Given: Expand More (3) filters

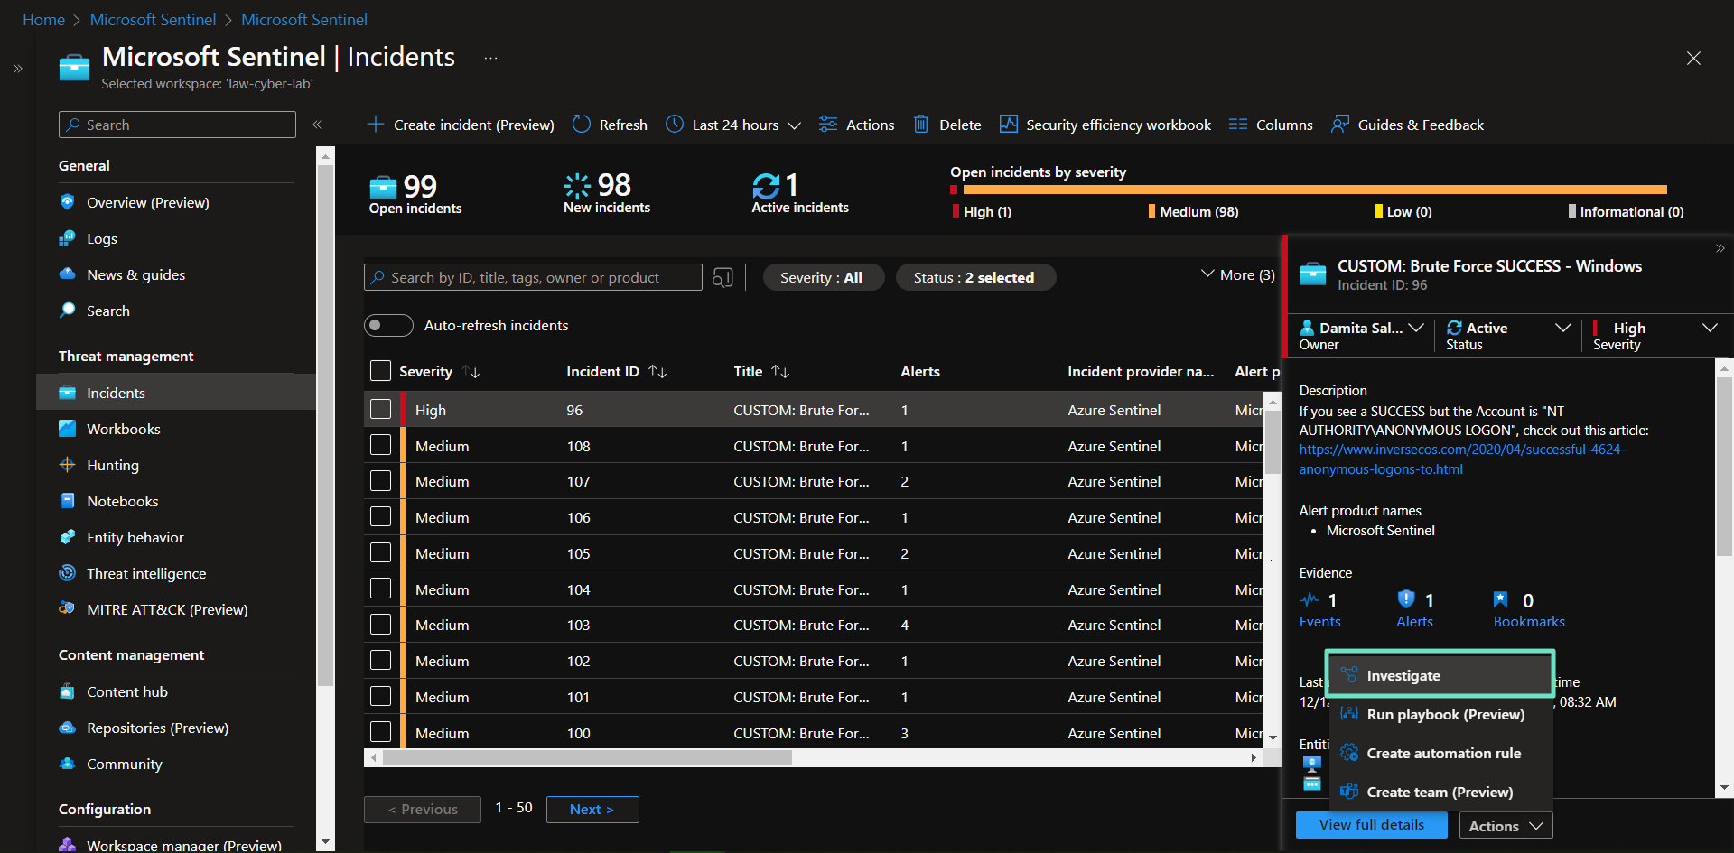Looking at the screenshot, I should point(1238,274).
